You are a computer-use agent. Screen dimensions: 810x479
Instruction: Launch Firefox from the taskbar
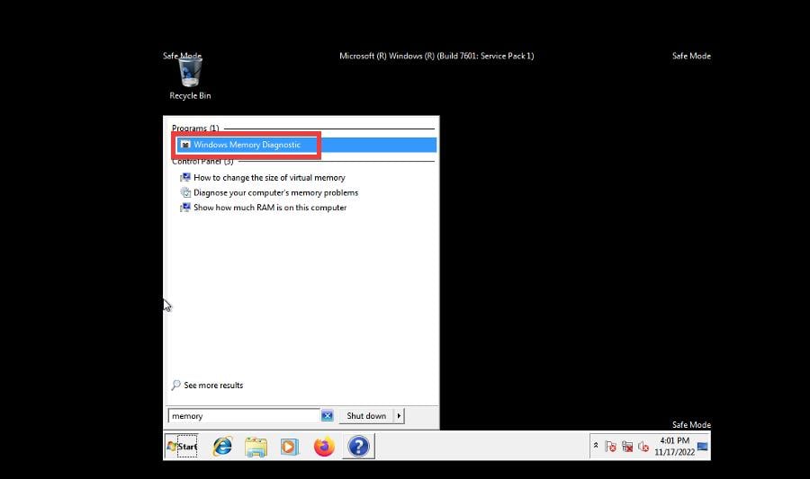click(324, 446)
